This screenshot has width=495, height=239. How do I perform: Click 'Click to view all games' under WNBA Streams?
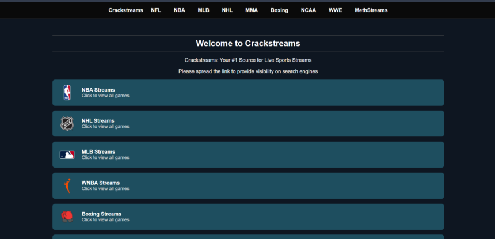click(105, 188)
